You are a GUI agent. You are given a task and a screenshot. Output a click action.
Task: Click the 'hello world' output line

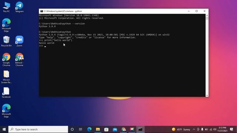(x=47, y=43)
